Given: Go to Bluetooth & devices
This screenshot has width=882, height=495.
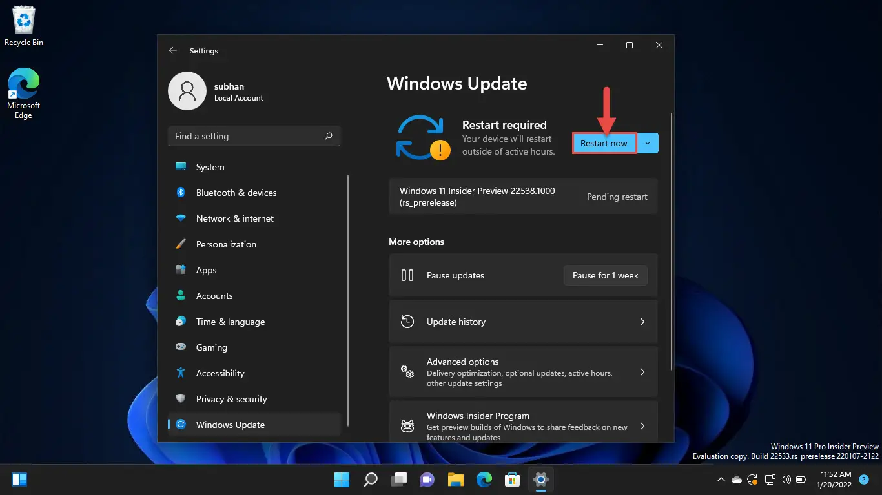Looking at the screenshot, I should pos(254,193).
